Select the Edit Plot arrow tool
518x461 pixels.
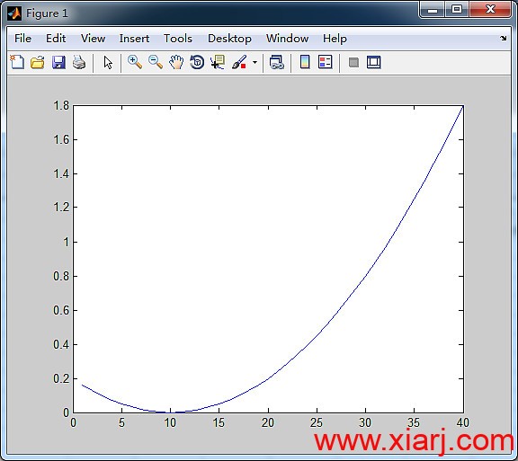point(108,62)
